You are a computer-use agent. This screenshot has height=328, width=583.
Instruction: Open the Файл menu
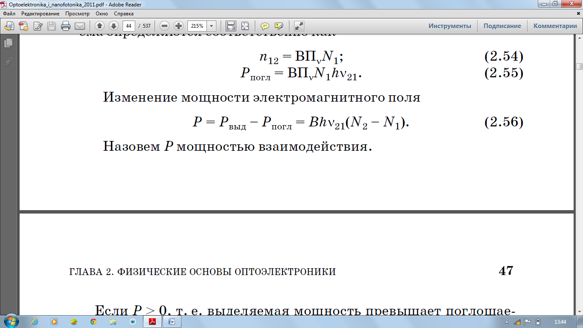(9, 14)
